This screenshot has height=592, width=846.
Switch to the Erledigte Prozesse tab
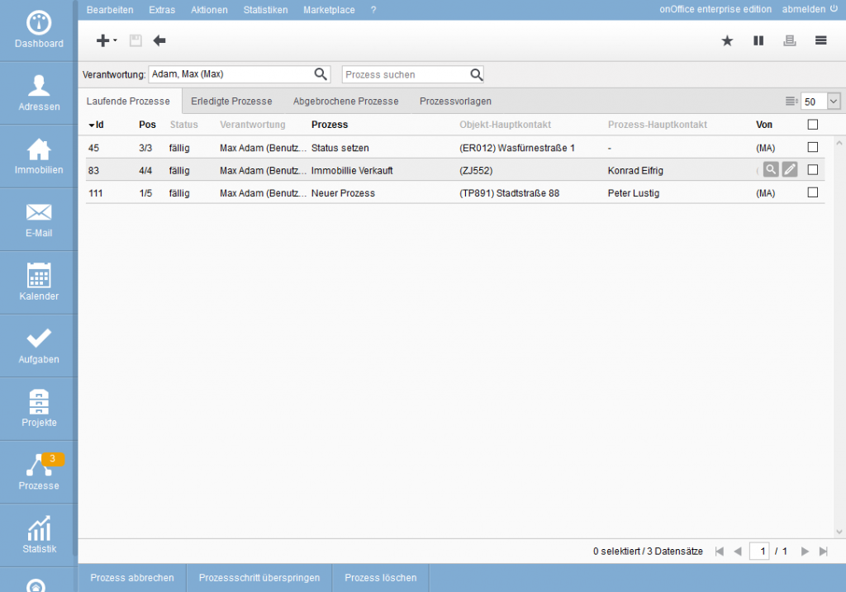coord(231,102)
